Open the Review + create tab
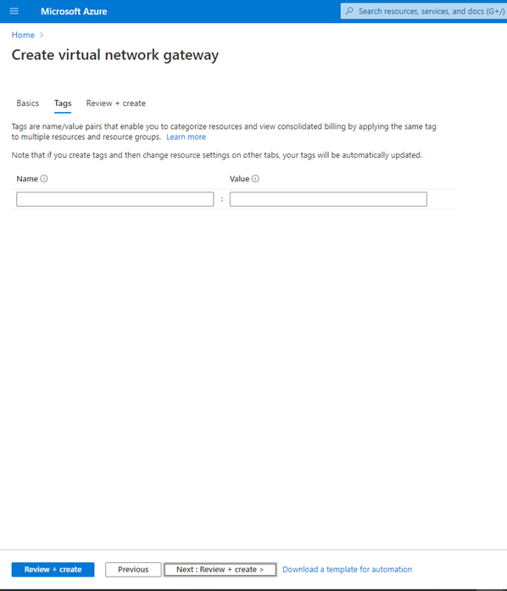Image resolution: width=507 pixels, height=591 pixels. [115, 103]
